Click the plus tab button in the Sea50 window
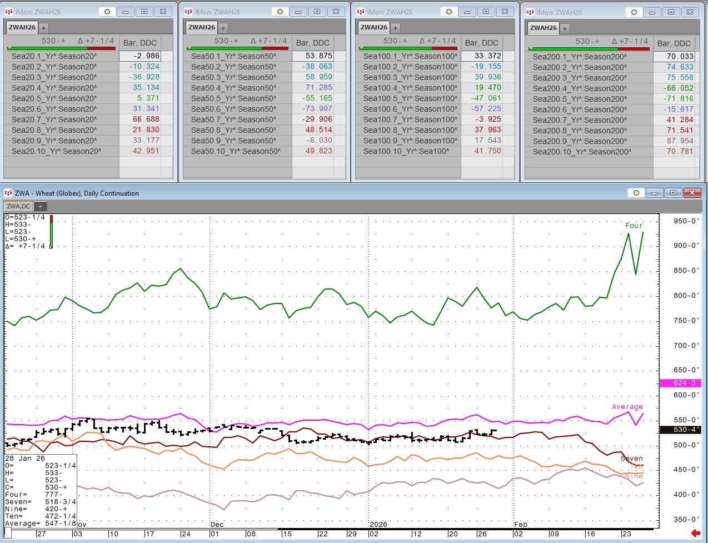708x543 pixels. (x=223, y=27)
